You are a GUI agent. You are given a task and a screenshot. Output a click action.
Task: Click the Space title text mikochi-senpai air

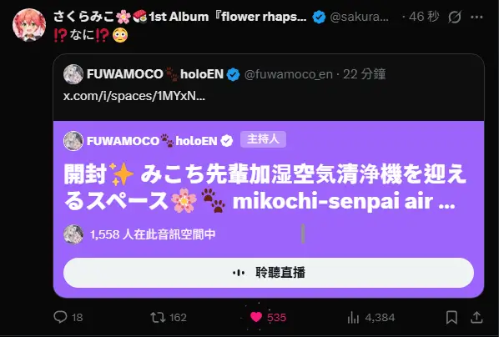[x=344, y=201]
